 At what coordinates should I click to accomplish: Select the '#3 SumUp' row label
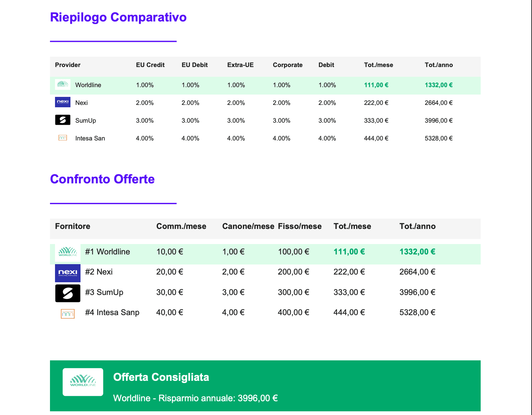point(104,292)
